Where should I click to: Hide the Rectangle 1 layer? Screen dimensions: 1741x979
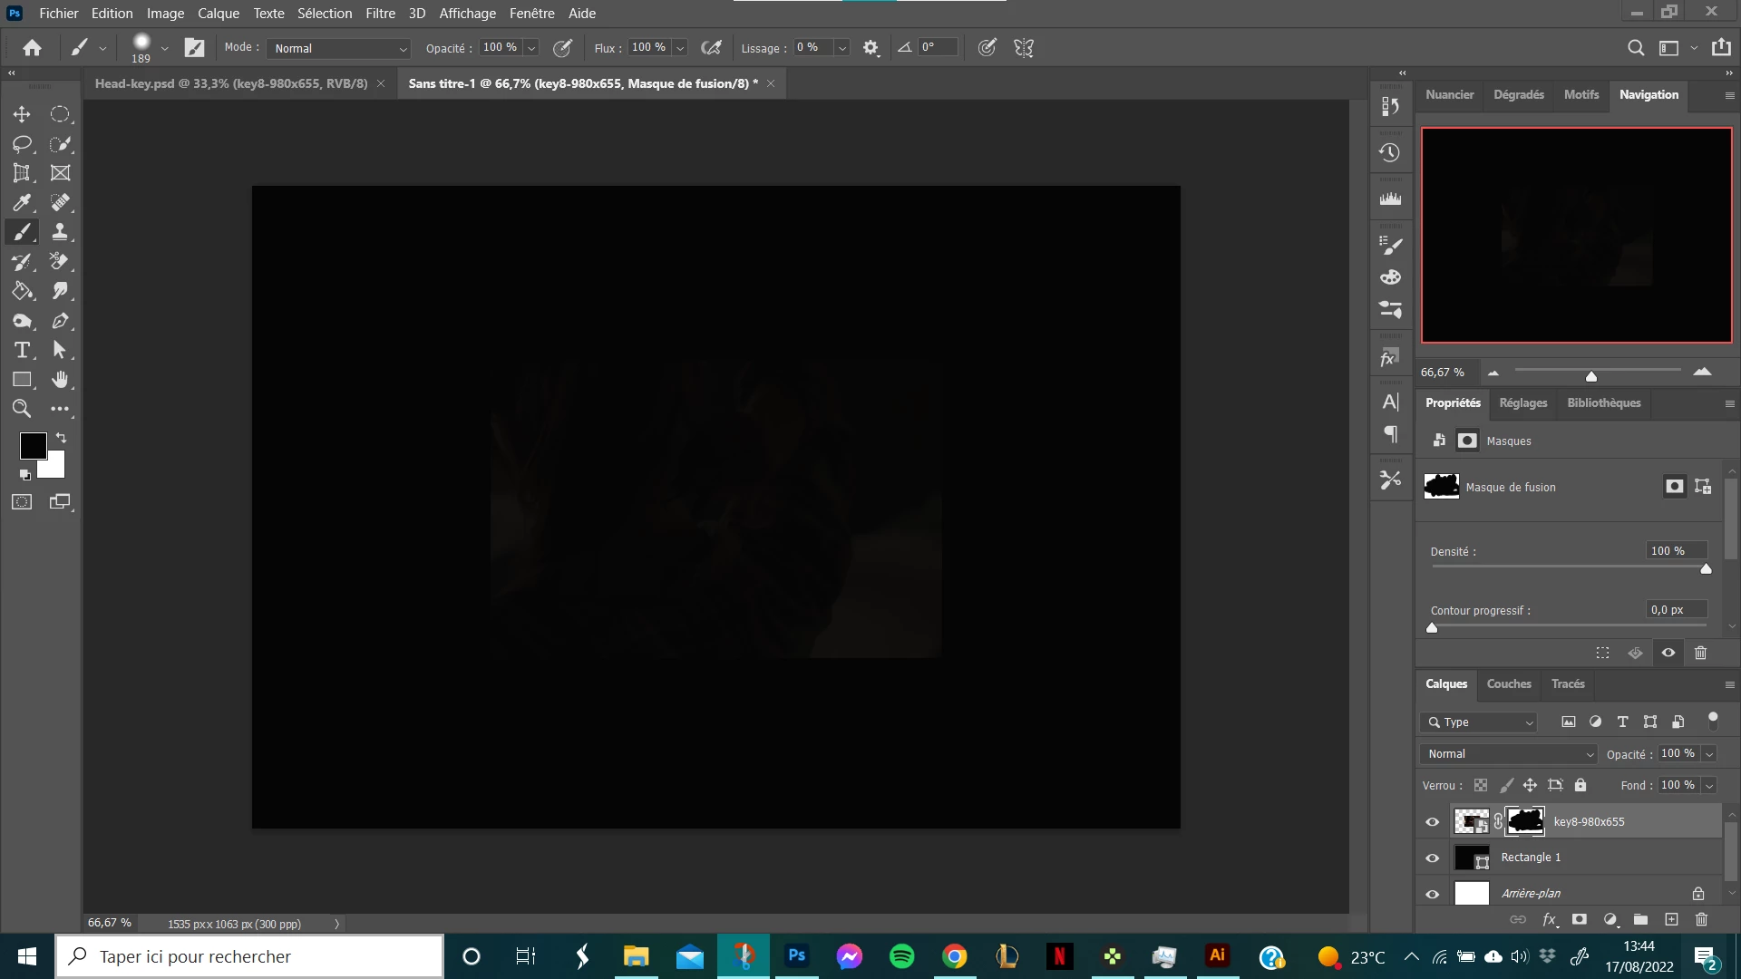1433,858
